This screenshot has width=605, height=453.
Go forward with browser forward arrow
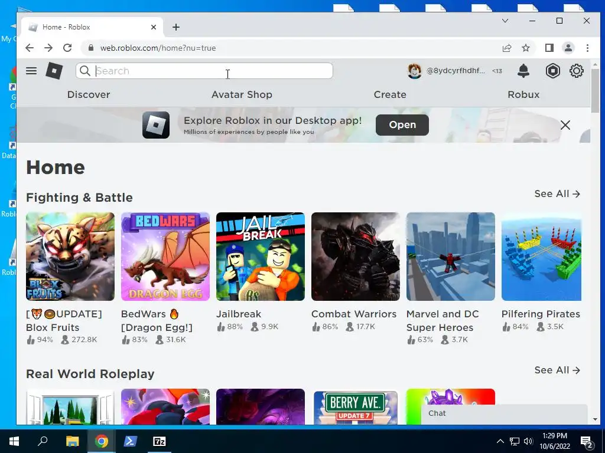coord(48,48)
